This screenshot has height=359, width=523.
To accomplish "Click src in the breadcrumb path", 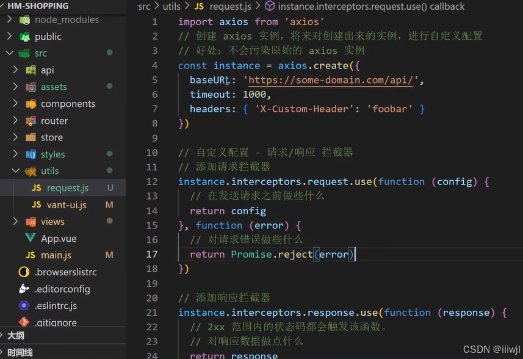I will point(144,6).
